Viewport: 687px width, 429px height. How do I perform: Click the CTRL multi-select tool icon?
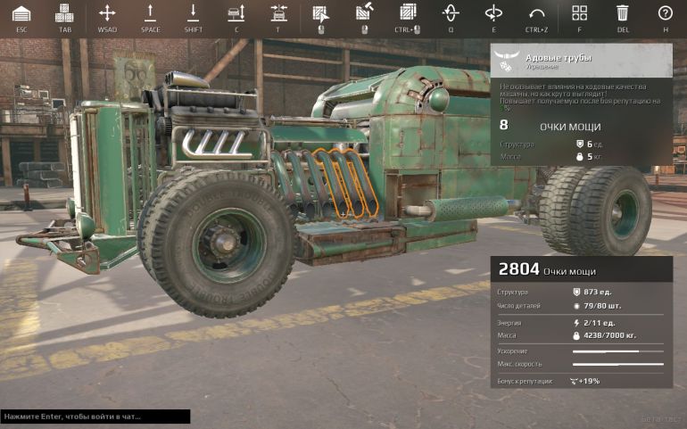tap(408, 13)
